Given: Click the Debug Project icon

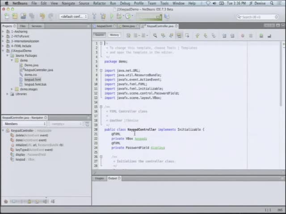Looking at the screenshot, I should [x=119, y=16].
